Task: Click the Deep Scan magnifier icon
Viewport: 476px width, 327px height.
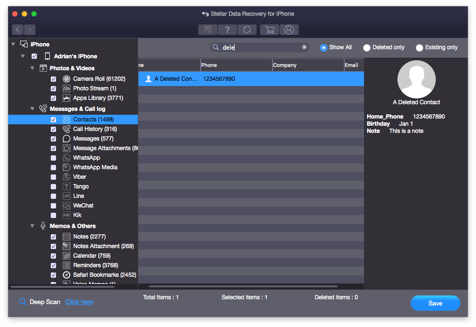Action: coord(23,302)
